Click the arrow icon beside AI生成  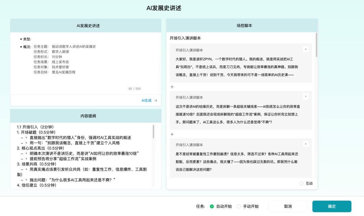pos(156,100)
